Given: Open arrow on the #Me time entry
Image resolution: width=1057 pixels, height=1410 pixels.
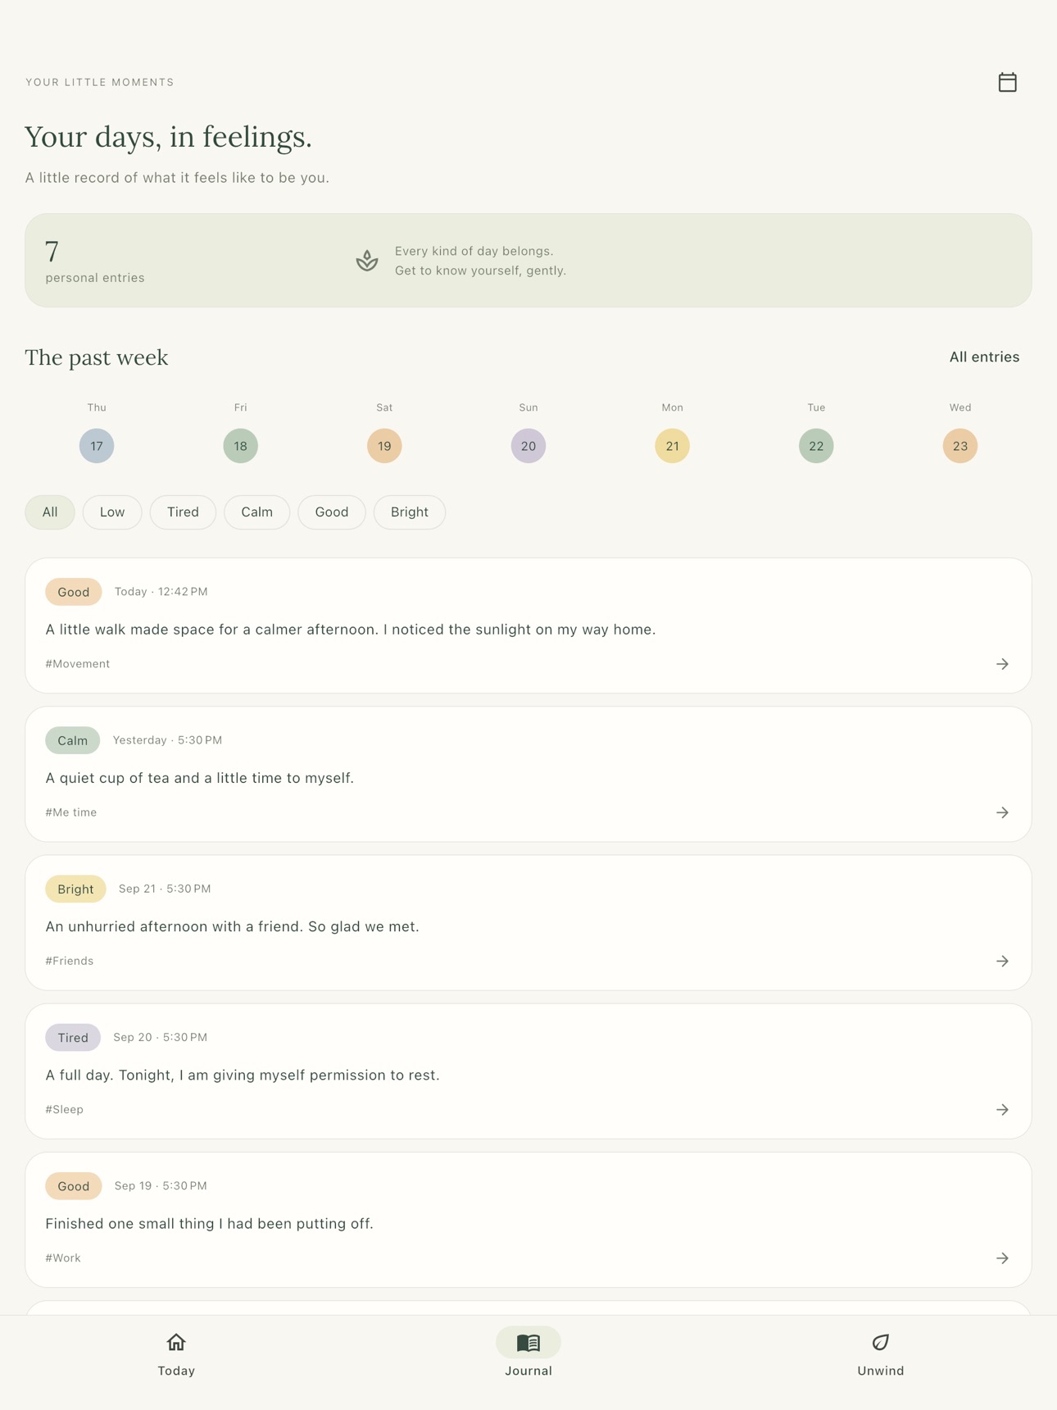Looking at the screenshot, I should click(1002, 812).
